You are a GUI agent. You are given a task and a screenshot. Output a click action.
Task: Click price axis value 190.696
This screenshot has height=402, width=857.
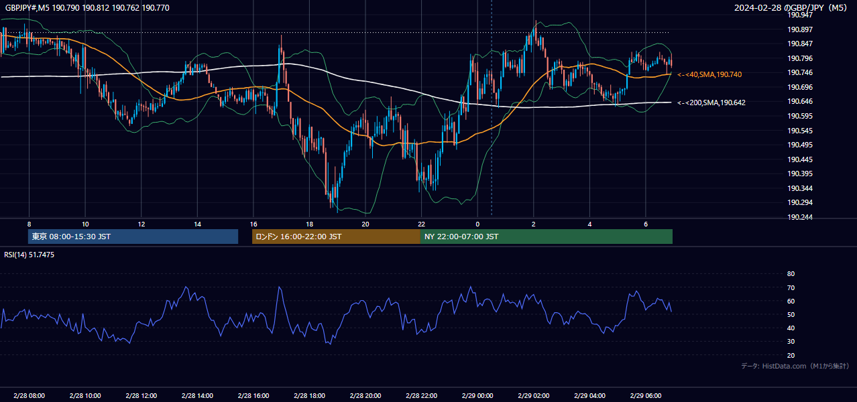pos(801,87)
